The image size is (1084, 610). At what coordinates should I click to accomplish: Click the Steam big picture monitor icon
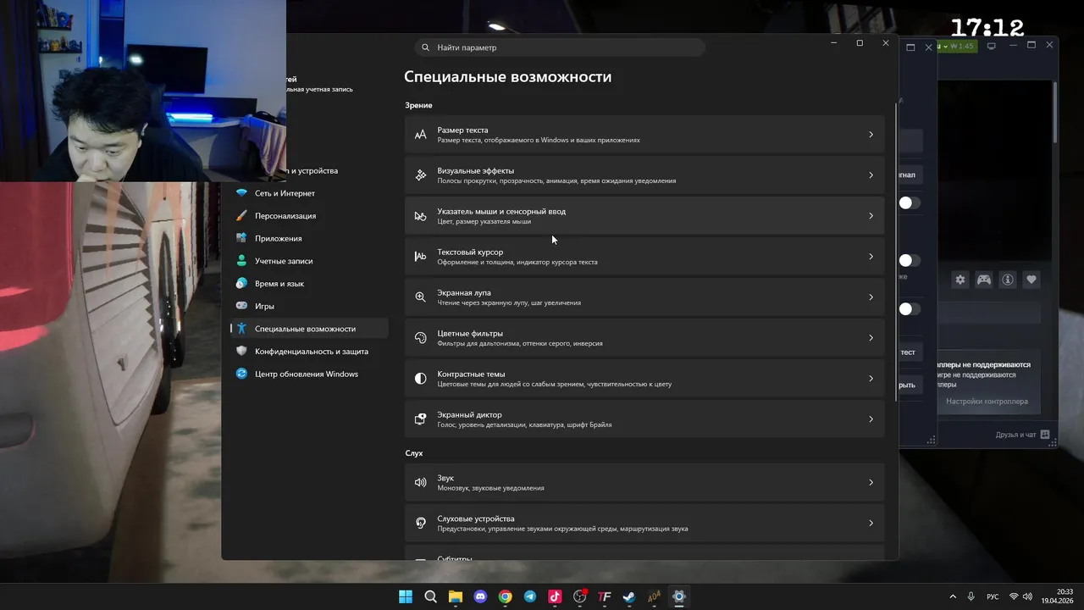pyautogui.click(x=992, y=46)
